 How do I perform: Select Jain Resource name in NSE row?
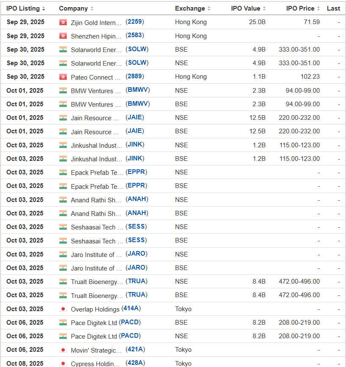point(95,118)
